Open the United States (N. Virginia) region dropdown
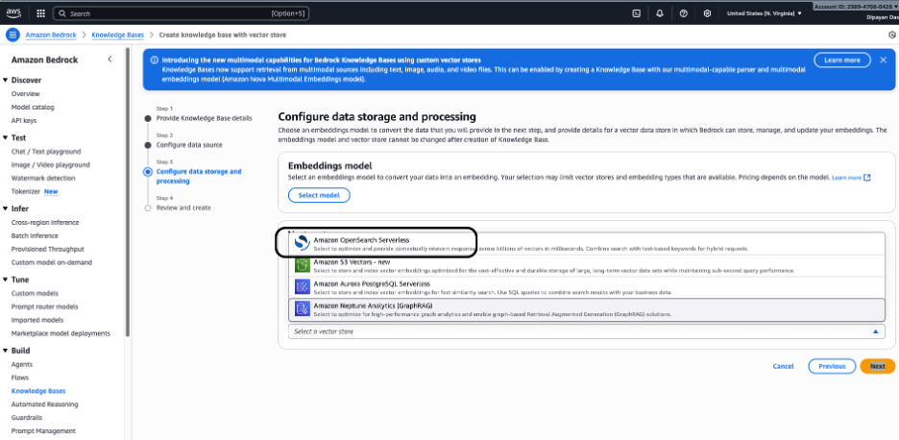 (764, 13)
